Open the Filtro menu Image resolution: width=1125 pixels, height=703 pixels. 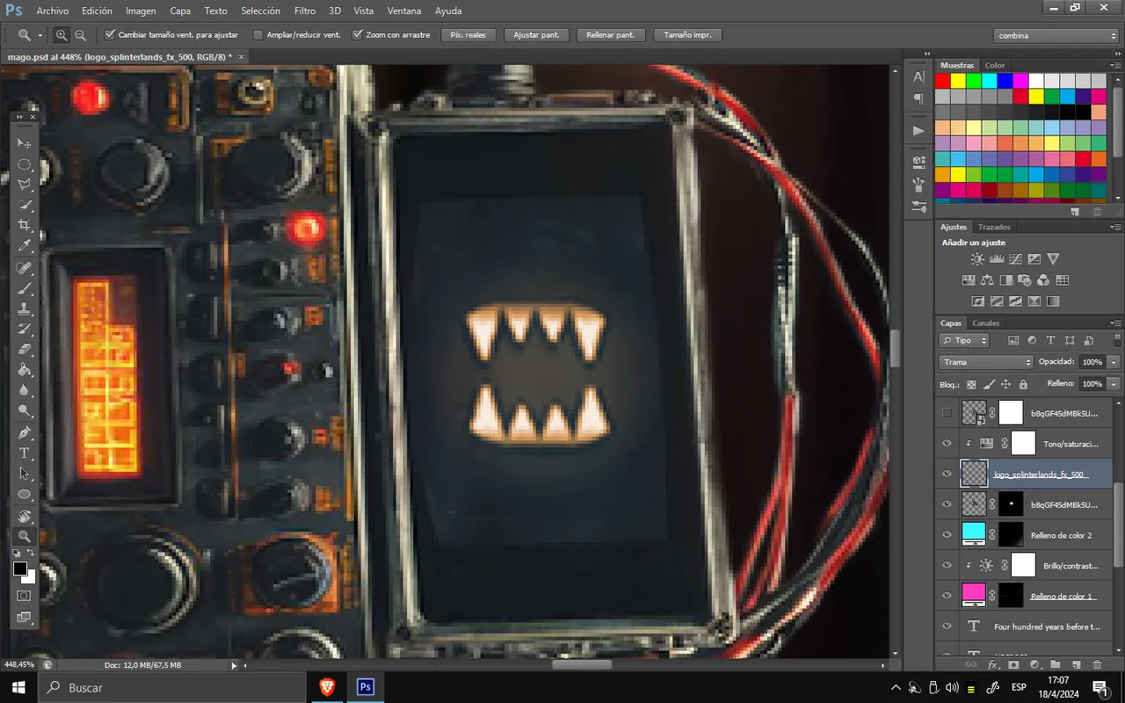(305, 11)
